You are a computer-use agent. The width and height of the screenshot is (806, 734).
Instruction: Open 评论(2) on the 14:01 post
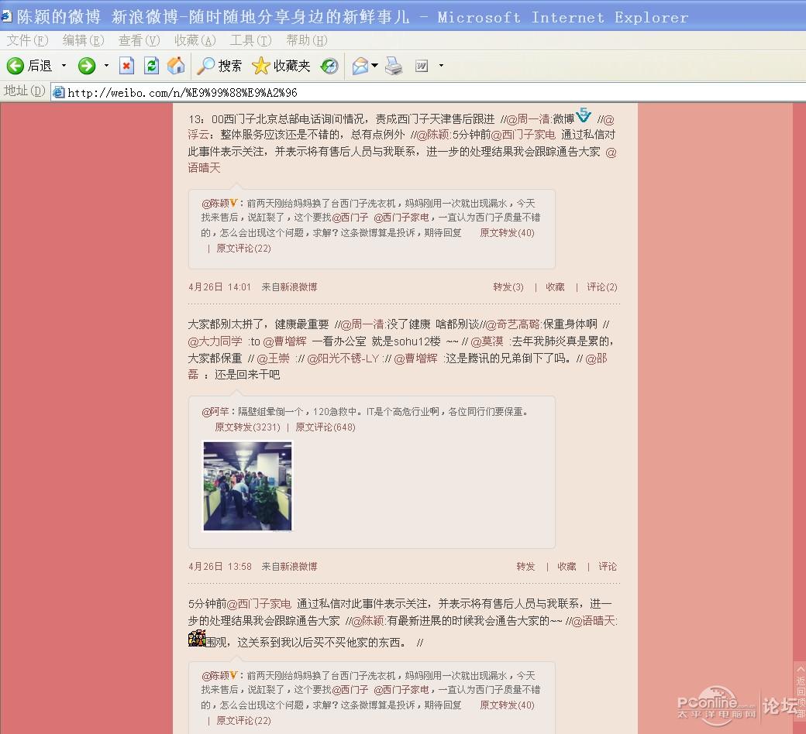602,287
